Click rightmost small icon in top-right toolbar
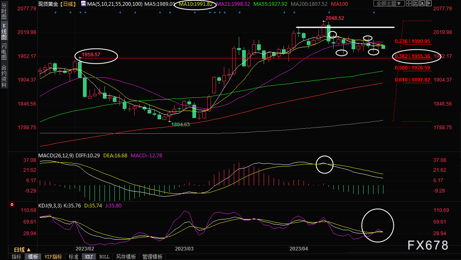This screenshot has width=461, height=260. pyautogui.click(x=428, y=4)
